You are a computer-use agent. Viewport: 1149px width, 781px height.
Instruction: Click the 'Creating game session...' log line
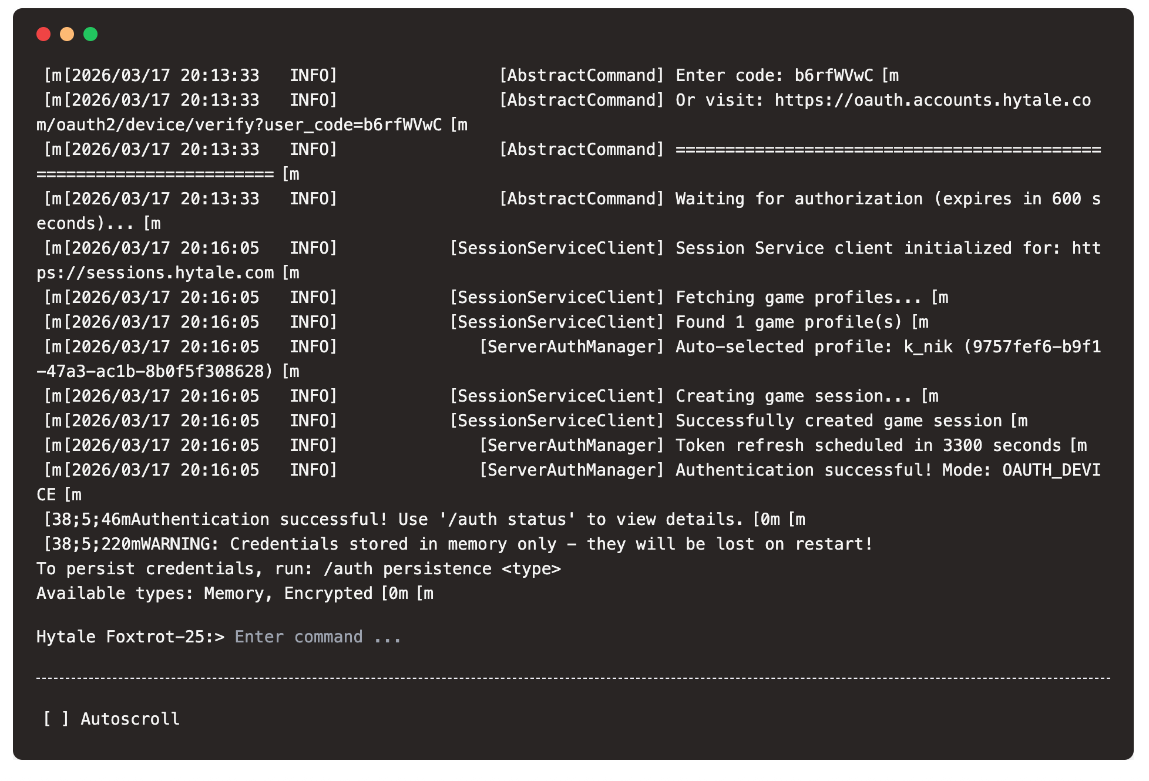(x=793, y=396)
